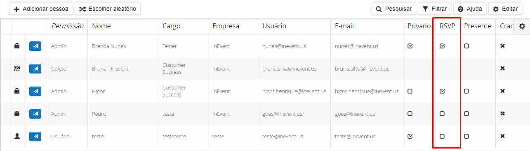This screenshot has height=151, width=530.
Task: Click the Adicionar pessoa button
Action: tap(41, 9)
